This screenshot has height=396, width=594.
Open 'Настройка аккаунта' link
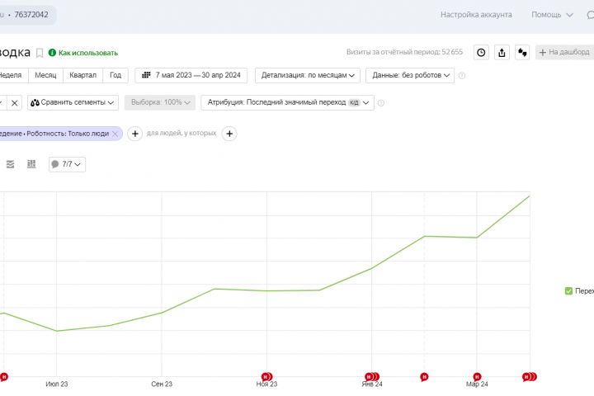click(x=476, y=15)
